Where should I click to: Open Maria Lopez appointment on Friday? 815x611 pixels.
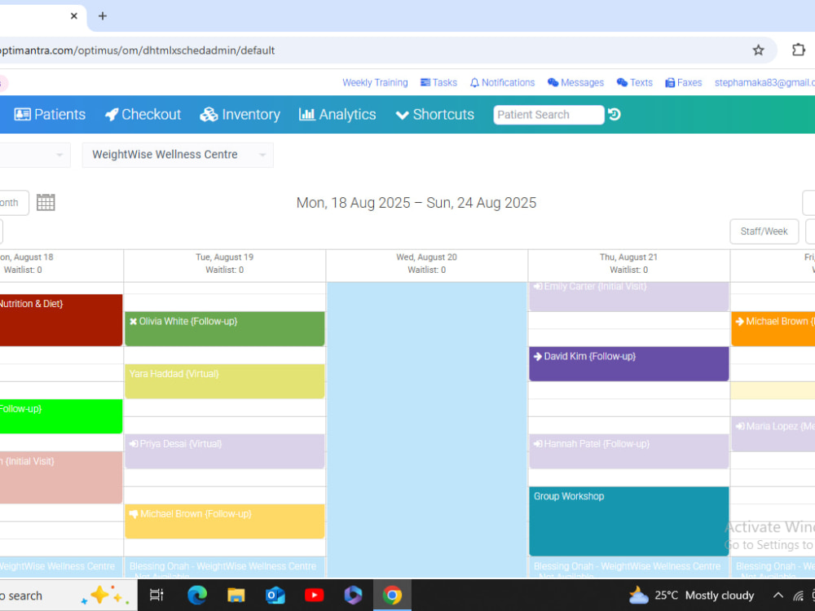pos(773,434)
